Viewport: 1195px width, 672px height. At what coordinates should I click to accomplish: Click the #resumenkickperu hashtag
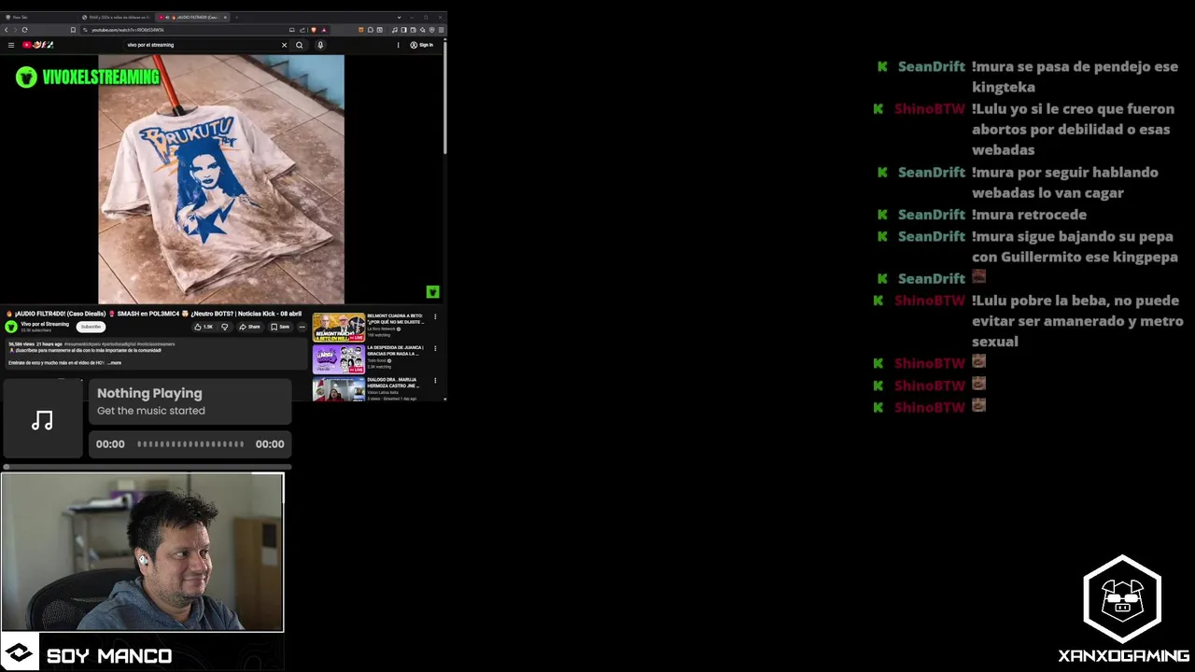pyautogui.click(x=82, y=344)
